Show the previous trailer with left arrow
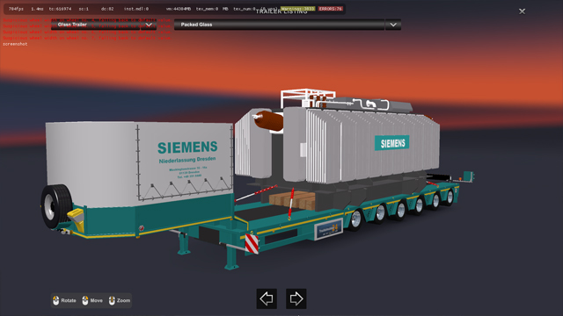 click(267, 298)
